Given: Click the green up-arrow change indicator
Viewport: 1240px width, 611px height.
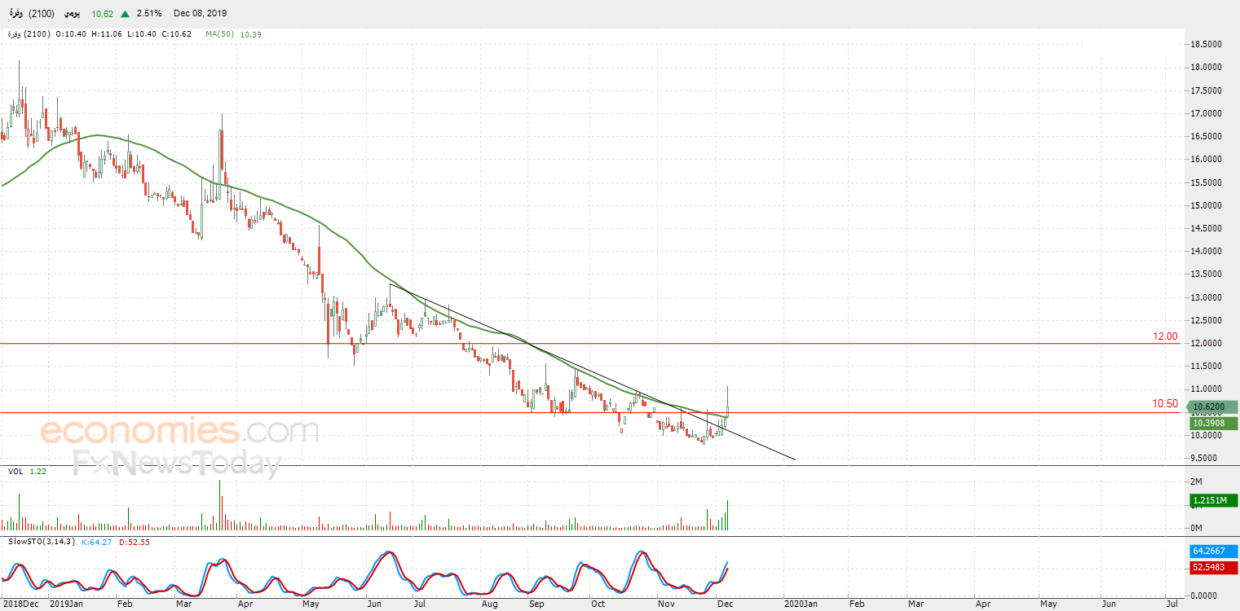Looking at the screenshot, I should point(125,14).
